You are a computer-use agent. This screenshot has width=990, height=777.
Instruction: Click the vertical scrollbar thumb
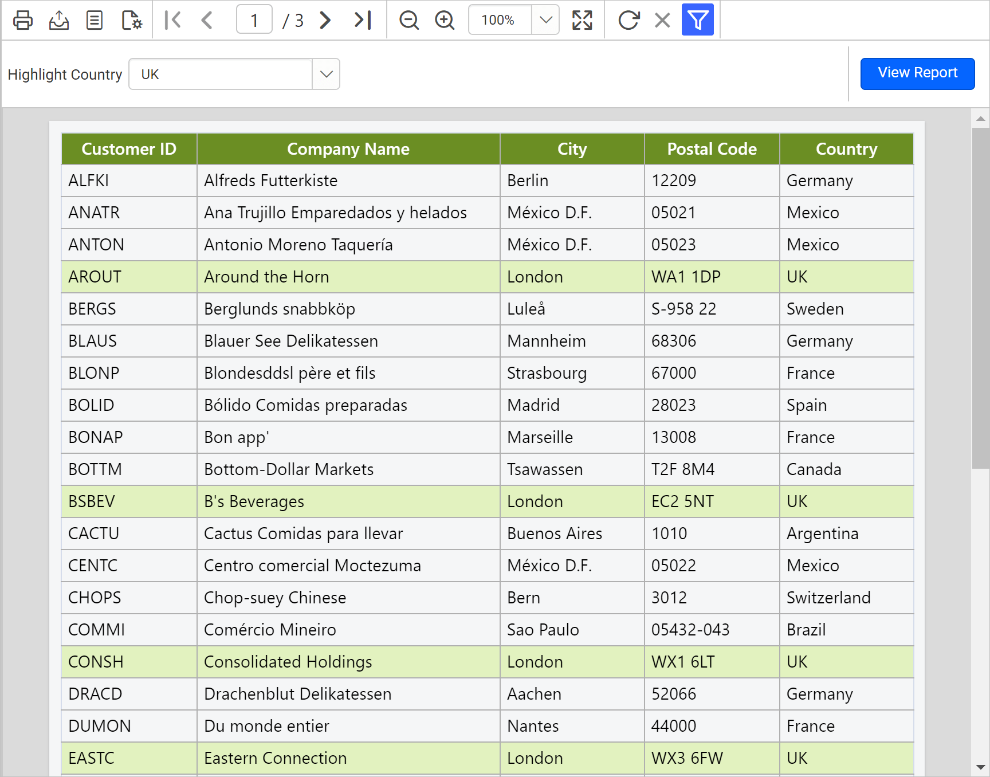coord(981,298)
